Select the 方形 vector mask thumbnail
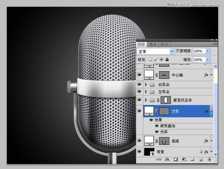224x169 pixels. tap(164, 111)
